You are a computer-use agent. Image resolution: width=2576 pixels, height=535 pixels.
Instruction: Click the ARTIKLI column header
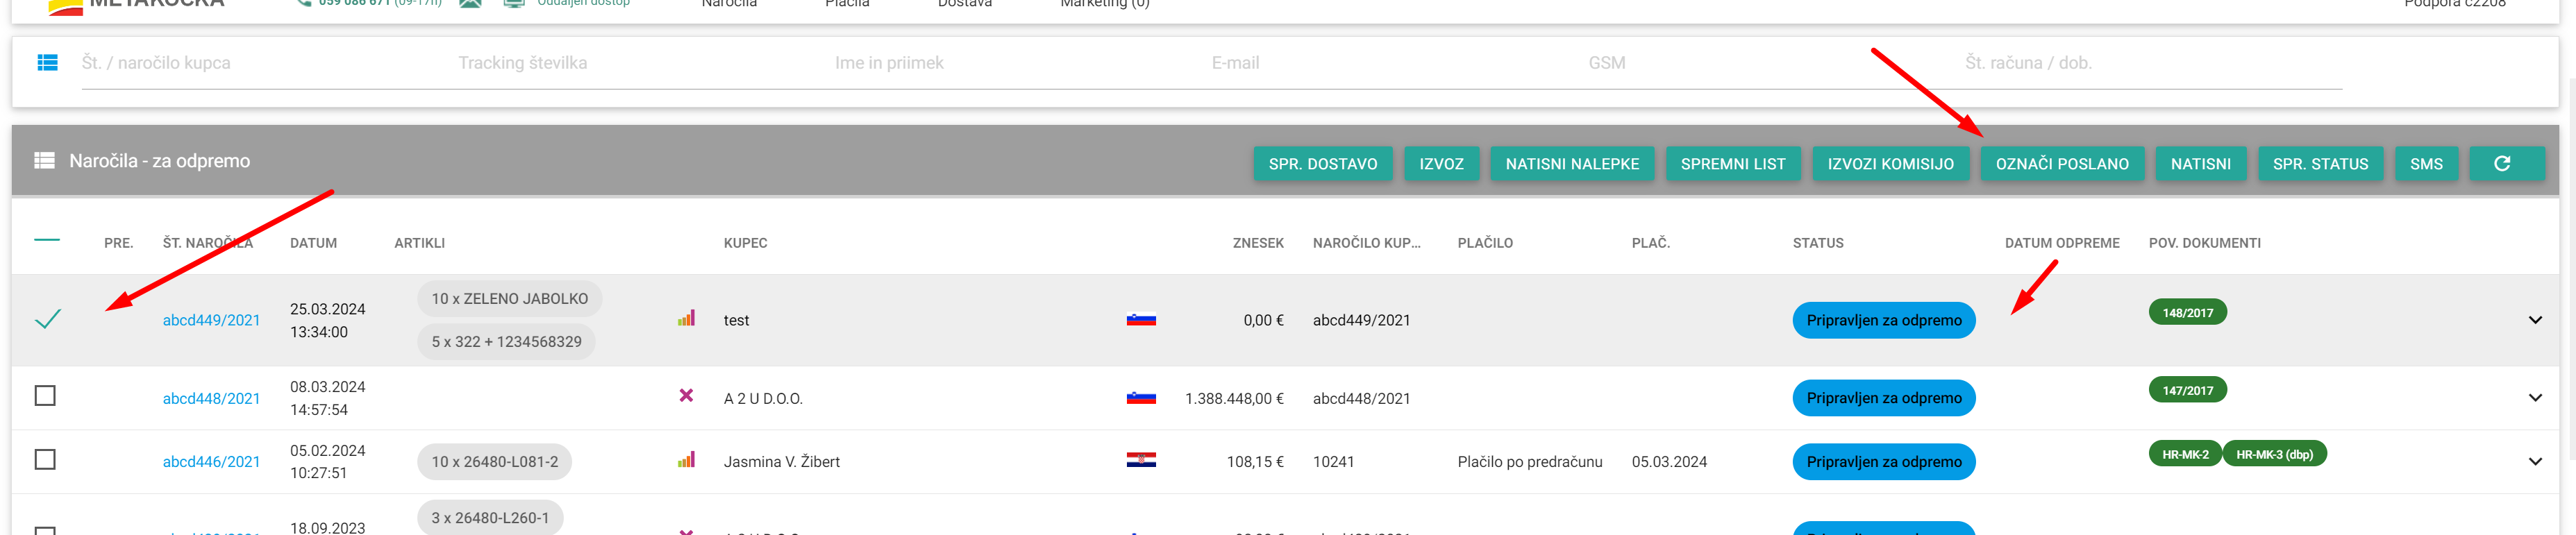pyautogui.click(x=419, y=243)
